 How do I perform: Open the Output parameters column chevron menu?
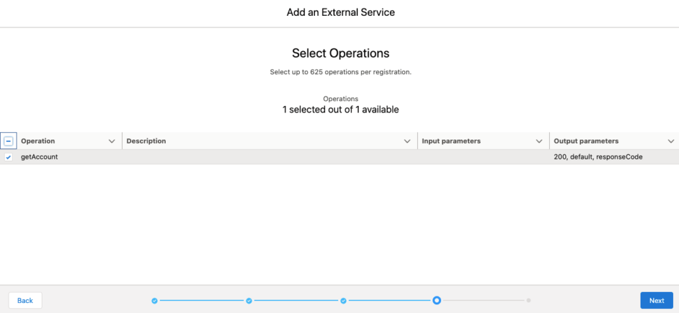[671, 142]
